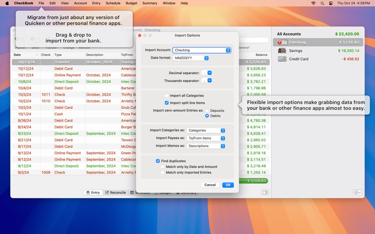Uncheck Import split line items
The width and height of the screenshot is (375, 234).
pyautogui.click(x=167, y=102)
